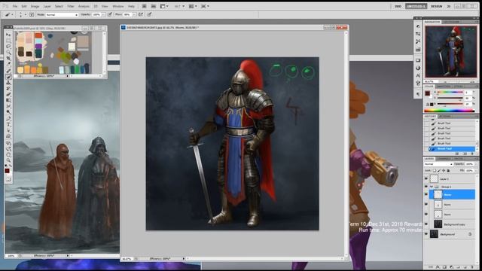Select the Pen tool
Image resolution: width=482 pixels, height=271 pixels.
click(8, 118)
